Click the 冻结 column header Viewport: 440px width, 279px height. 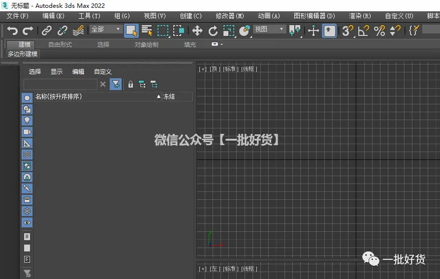177,96
